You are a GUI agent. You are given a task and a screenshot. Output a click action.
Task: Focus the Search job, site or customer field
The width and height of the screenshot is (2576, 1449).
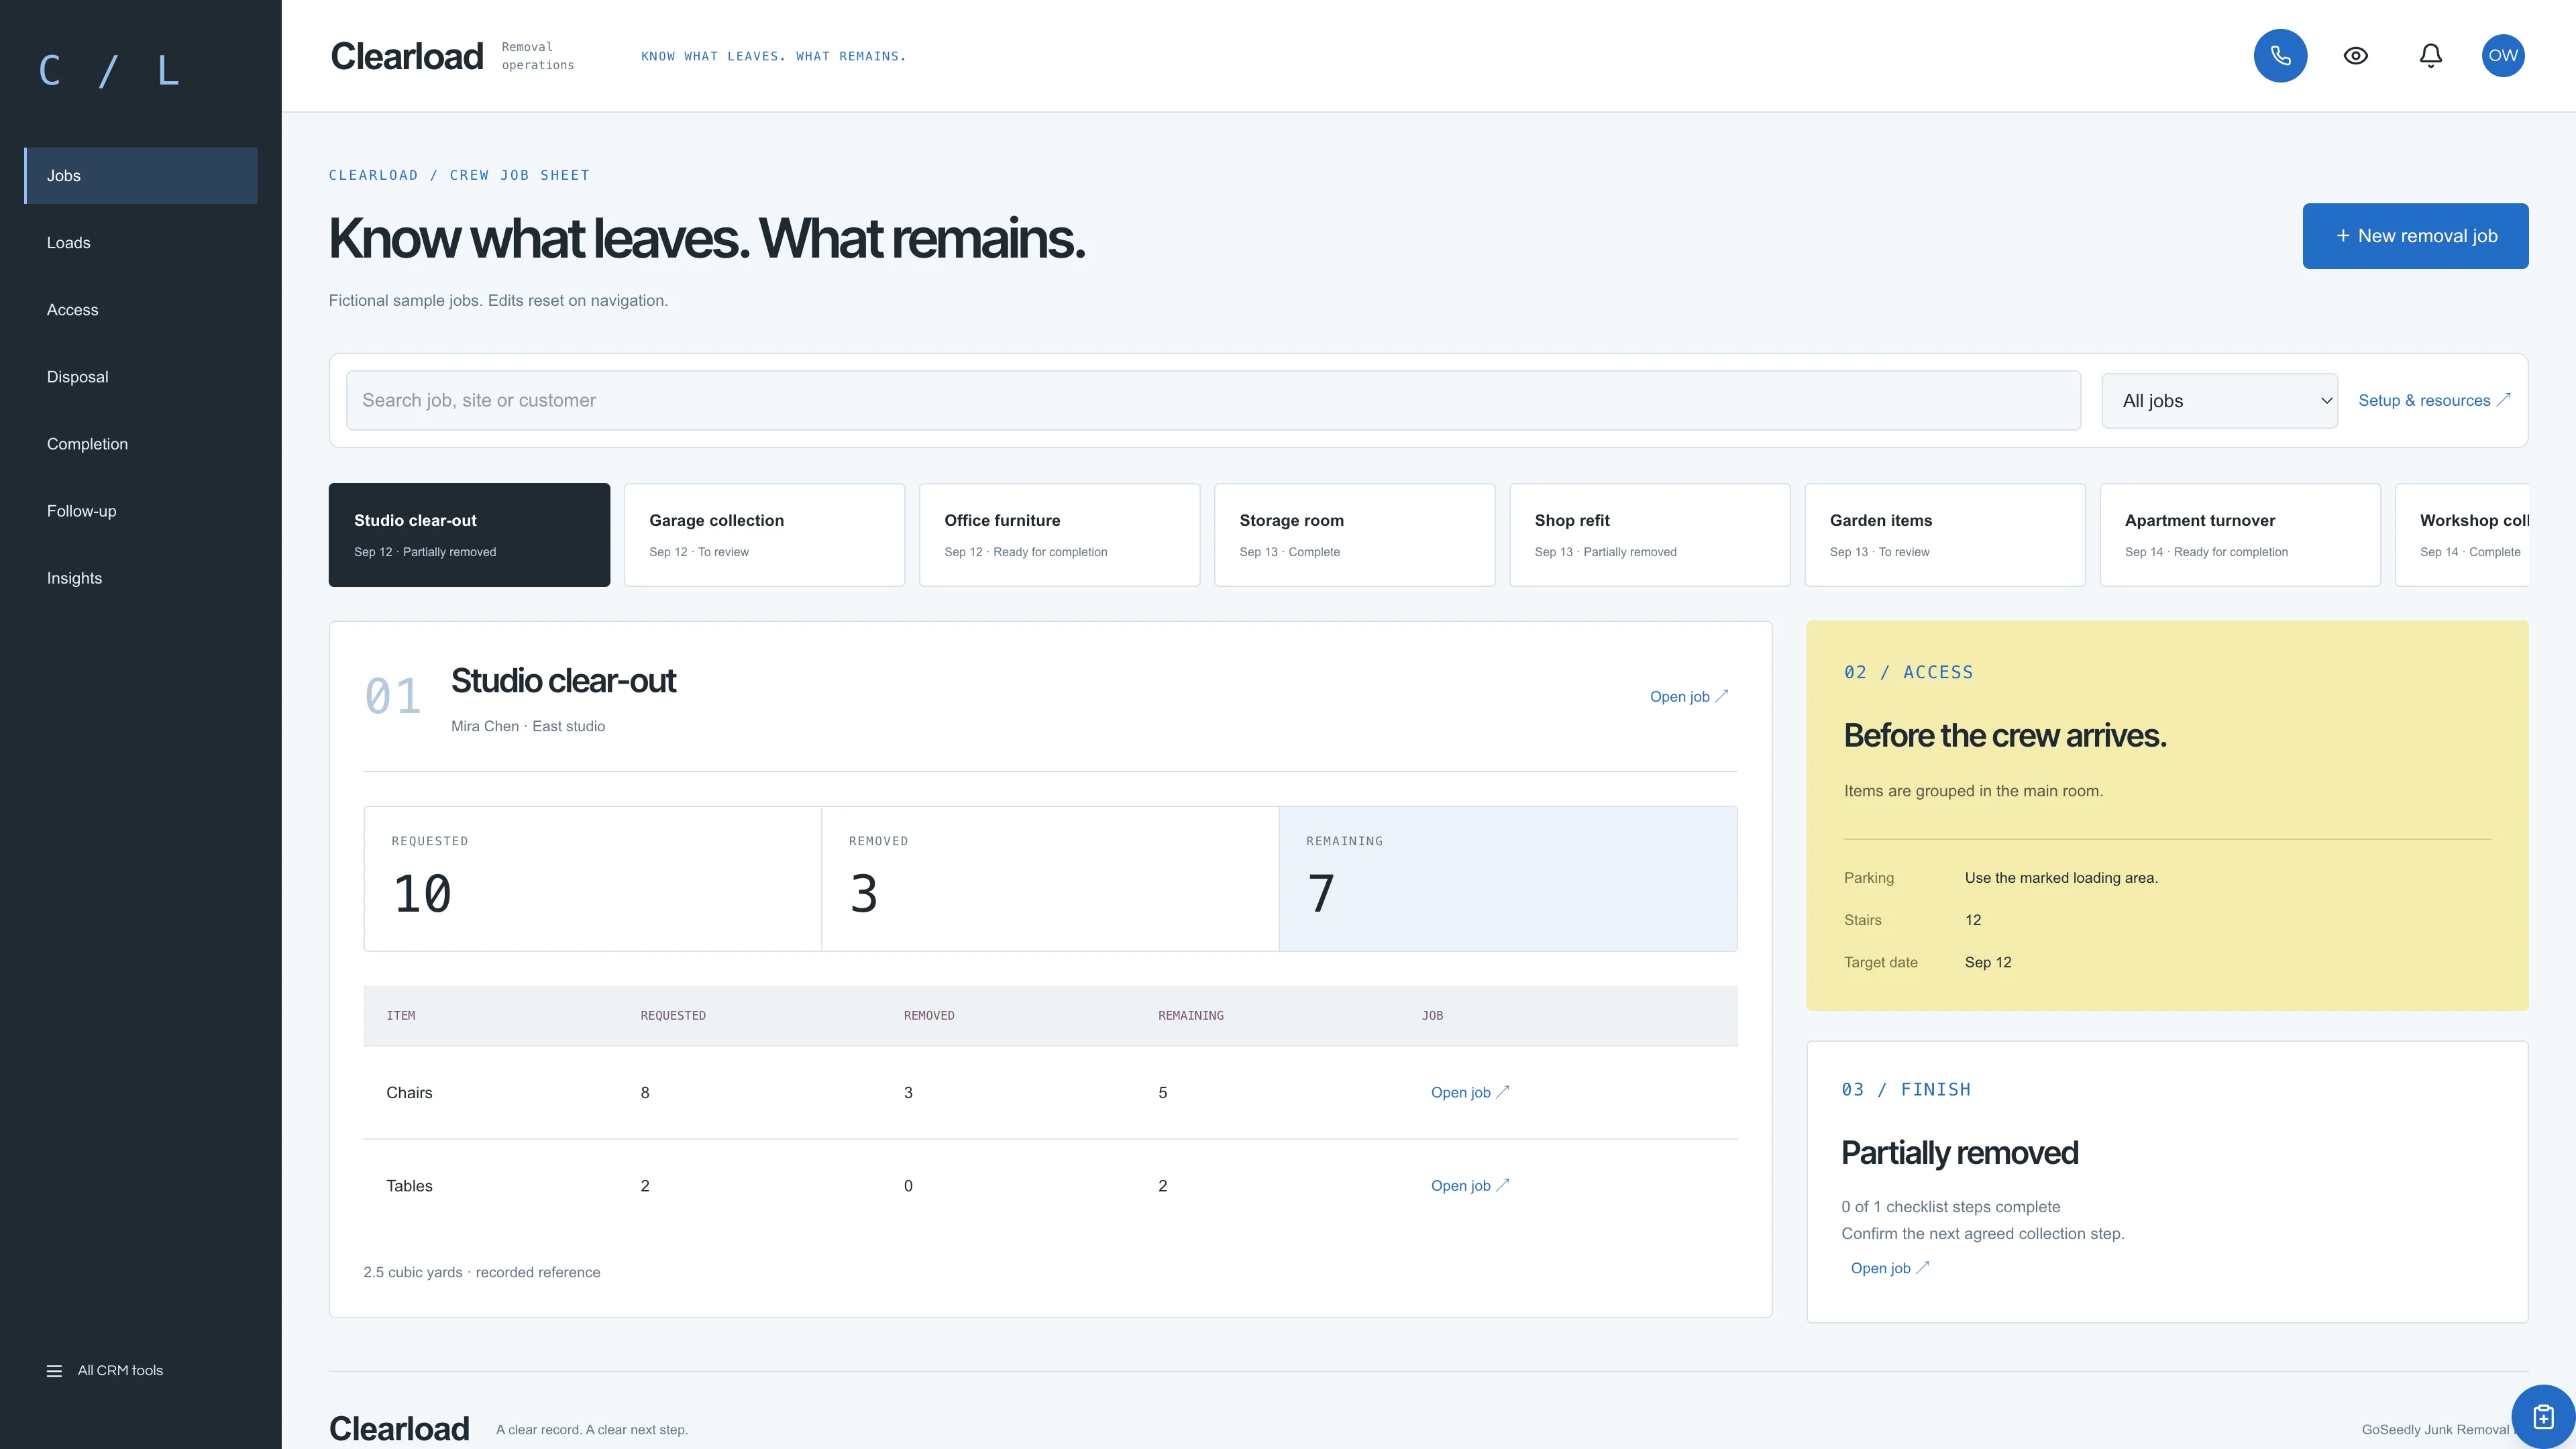pyautogui.click(x=1213, y=400)
